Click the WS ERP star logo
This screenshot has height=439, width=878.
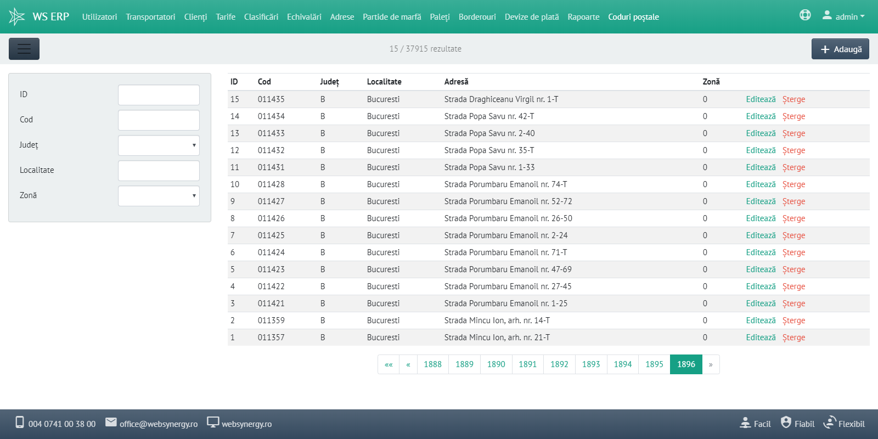click(x=17, y=16)
